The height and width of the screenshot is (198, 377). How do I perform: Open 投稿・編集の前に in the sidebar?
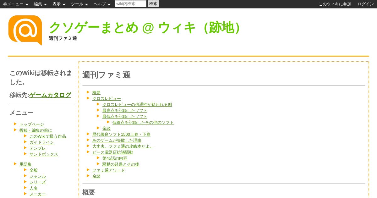tap(36, 130)
